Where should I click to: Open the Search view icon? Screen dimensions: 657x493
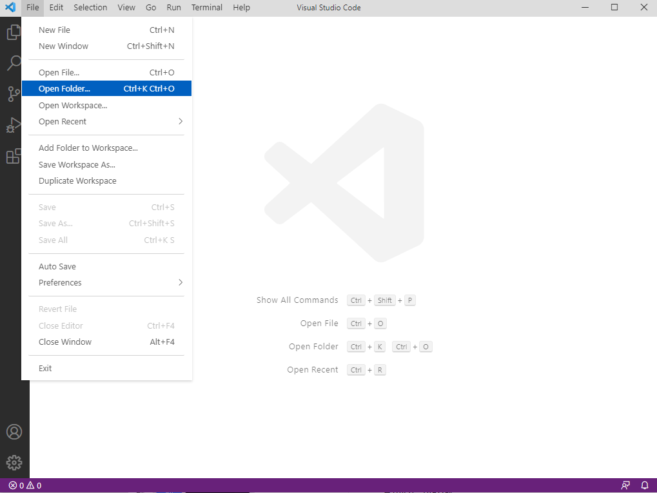point(14,63)
